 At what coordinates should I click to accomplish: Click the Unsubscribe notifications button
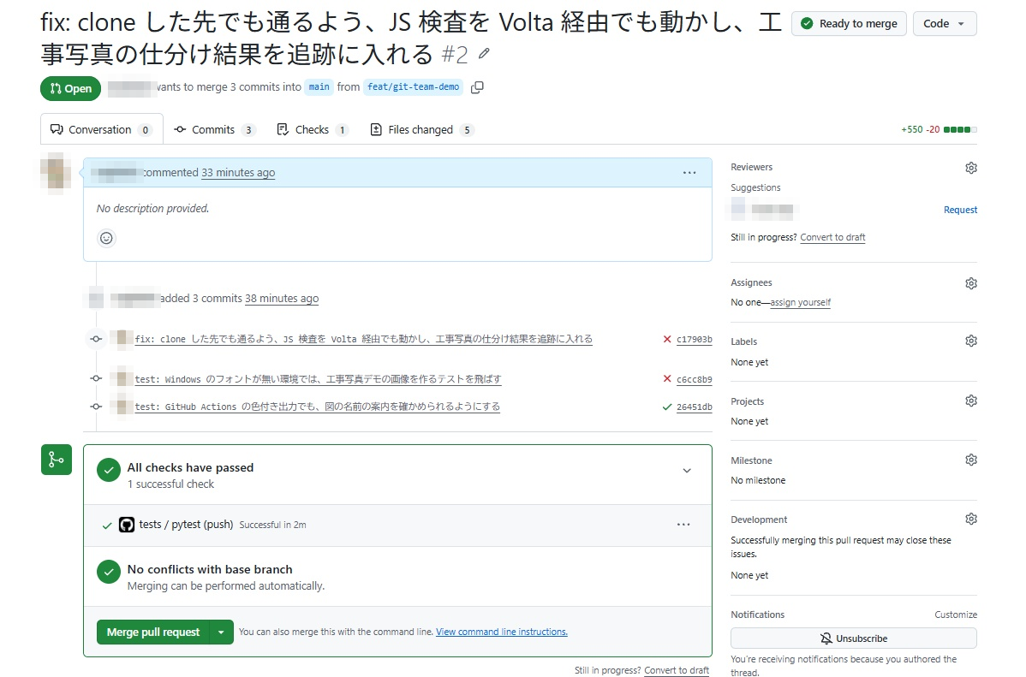853,638
